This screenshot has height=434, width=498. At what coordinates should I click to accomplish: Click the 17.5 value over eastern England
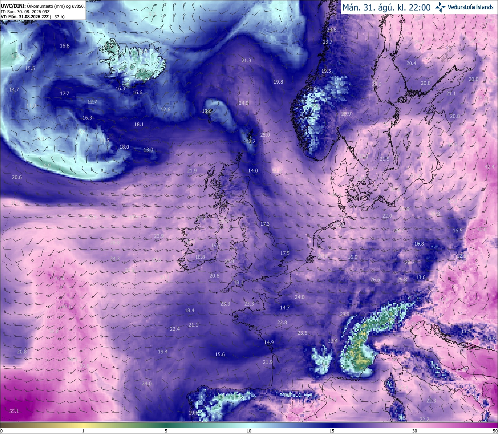point(285,253)
